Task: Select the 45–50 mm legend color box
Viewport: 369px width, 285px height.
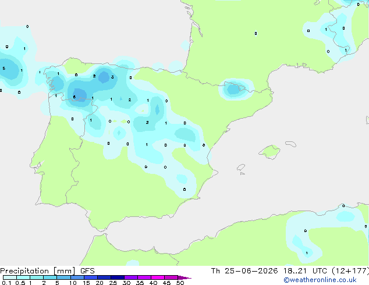Action: pos(171,277)
